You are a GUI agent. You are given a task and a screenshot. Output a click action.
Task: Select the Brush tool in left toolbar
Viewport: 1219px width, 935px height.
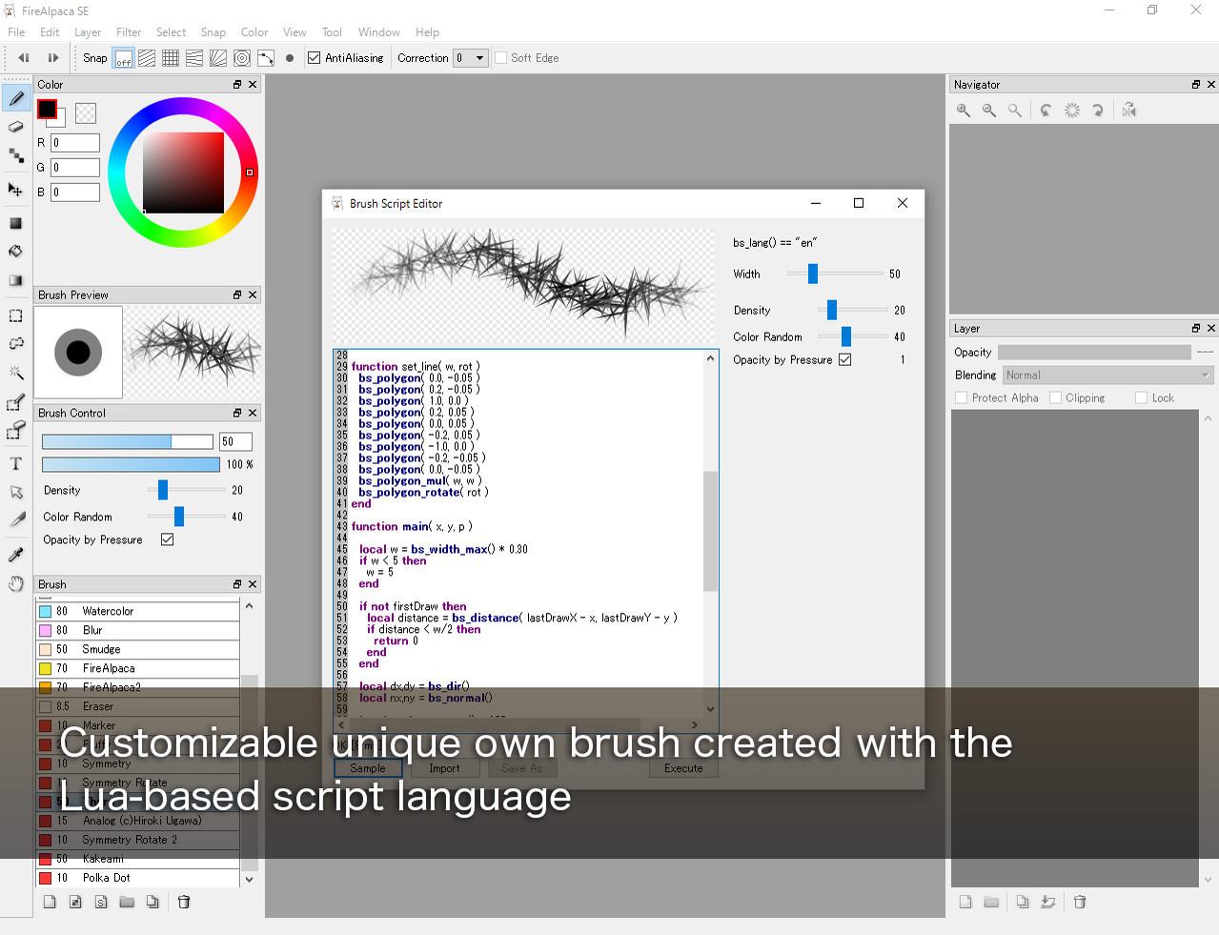coord(16,98)
